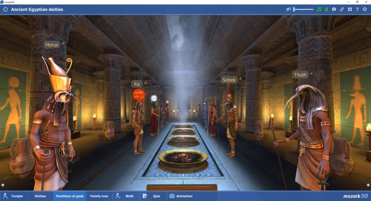Toggle text labels with the green 'a' icon
This screenshot has width=371, height=201.
click(x=326, y=9)
